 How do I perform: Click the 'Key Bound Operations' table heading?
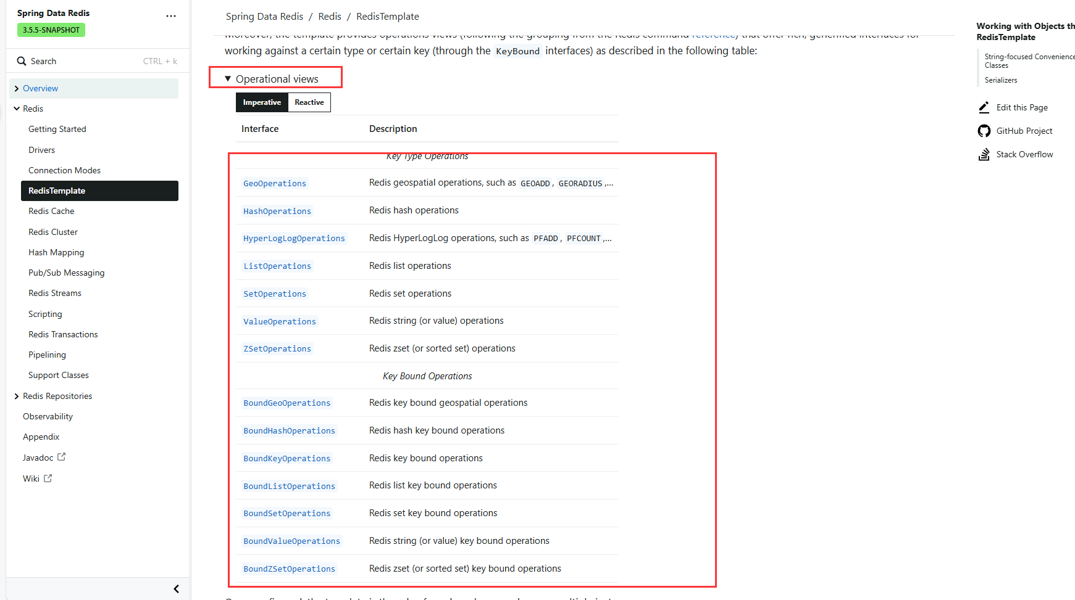coord(427,376)
